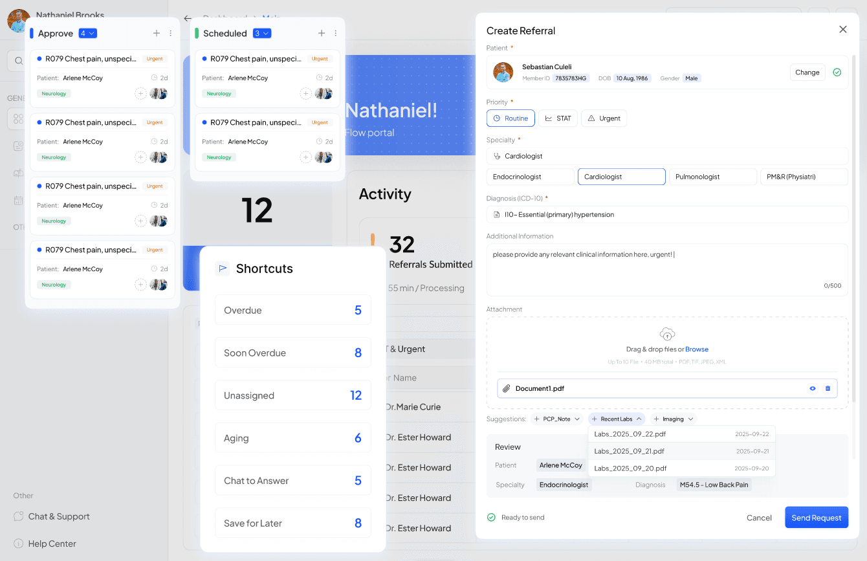The width and height of the screenshot is (867, 561).
Task: Click the Browse link to upload files
Action: tap(696, 349)
